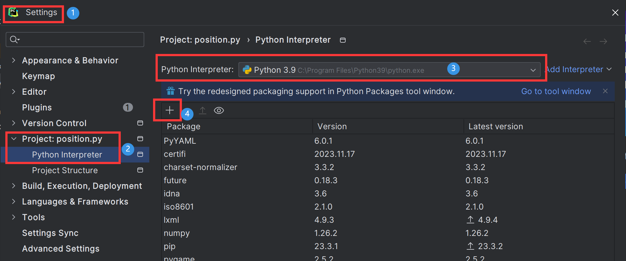The width and height of the screenshot is (626, 261).
Task: Select the numpy package row
Action: pyautogui.click(x=388, y=233)
